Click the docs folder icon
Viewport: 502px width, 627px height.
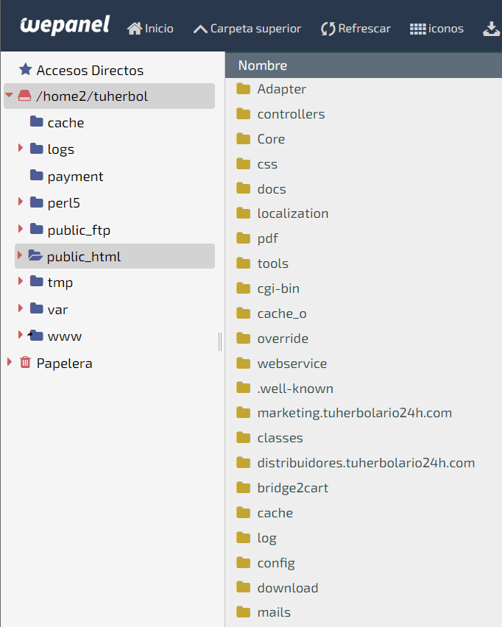pos(243,188)
